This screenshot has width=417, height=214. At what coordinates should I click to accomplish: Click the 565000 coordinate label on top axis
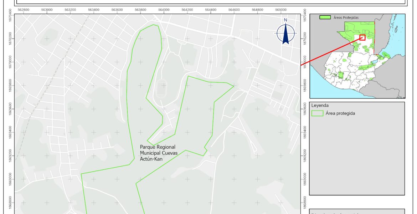[x=280, y=10]
